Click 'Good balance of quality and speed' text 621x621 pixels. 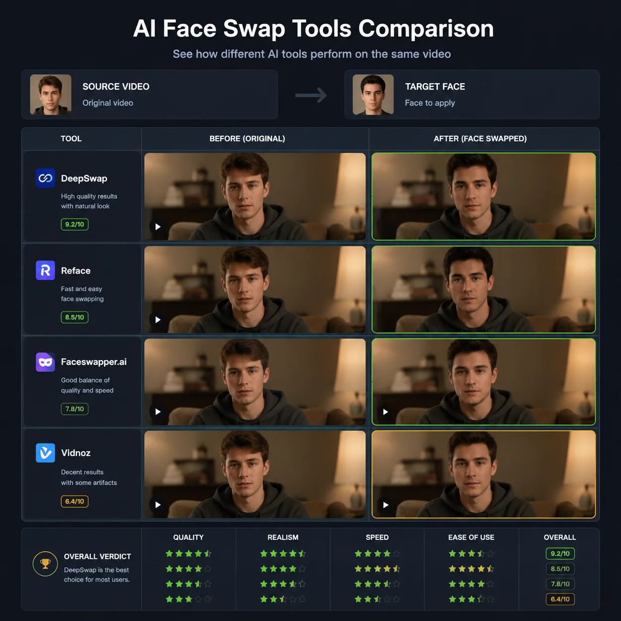click(x=87, y=385)
